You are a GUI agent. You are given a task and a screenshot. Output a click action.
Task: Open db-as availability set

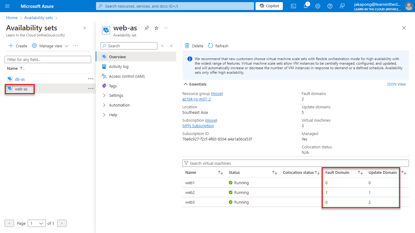click(20, 79)
